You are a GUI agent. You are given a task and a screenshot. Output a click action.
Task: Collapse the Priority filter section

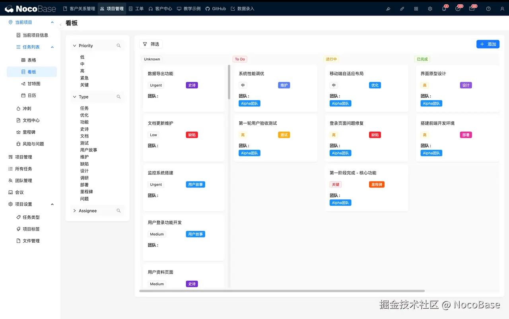pos(74,45)
